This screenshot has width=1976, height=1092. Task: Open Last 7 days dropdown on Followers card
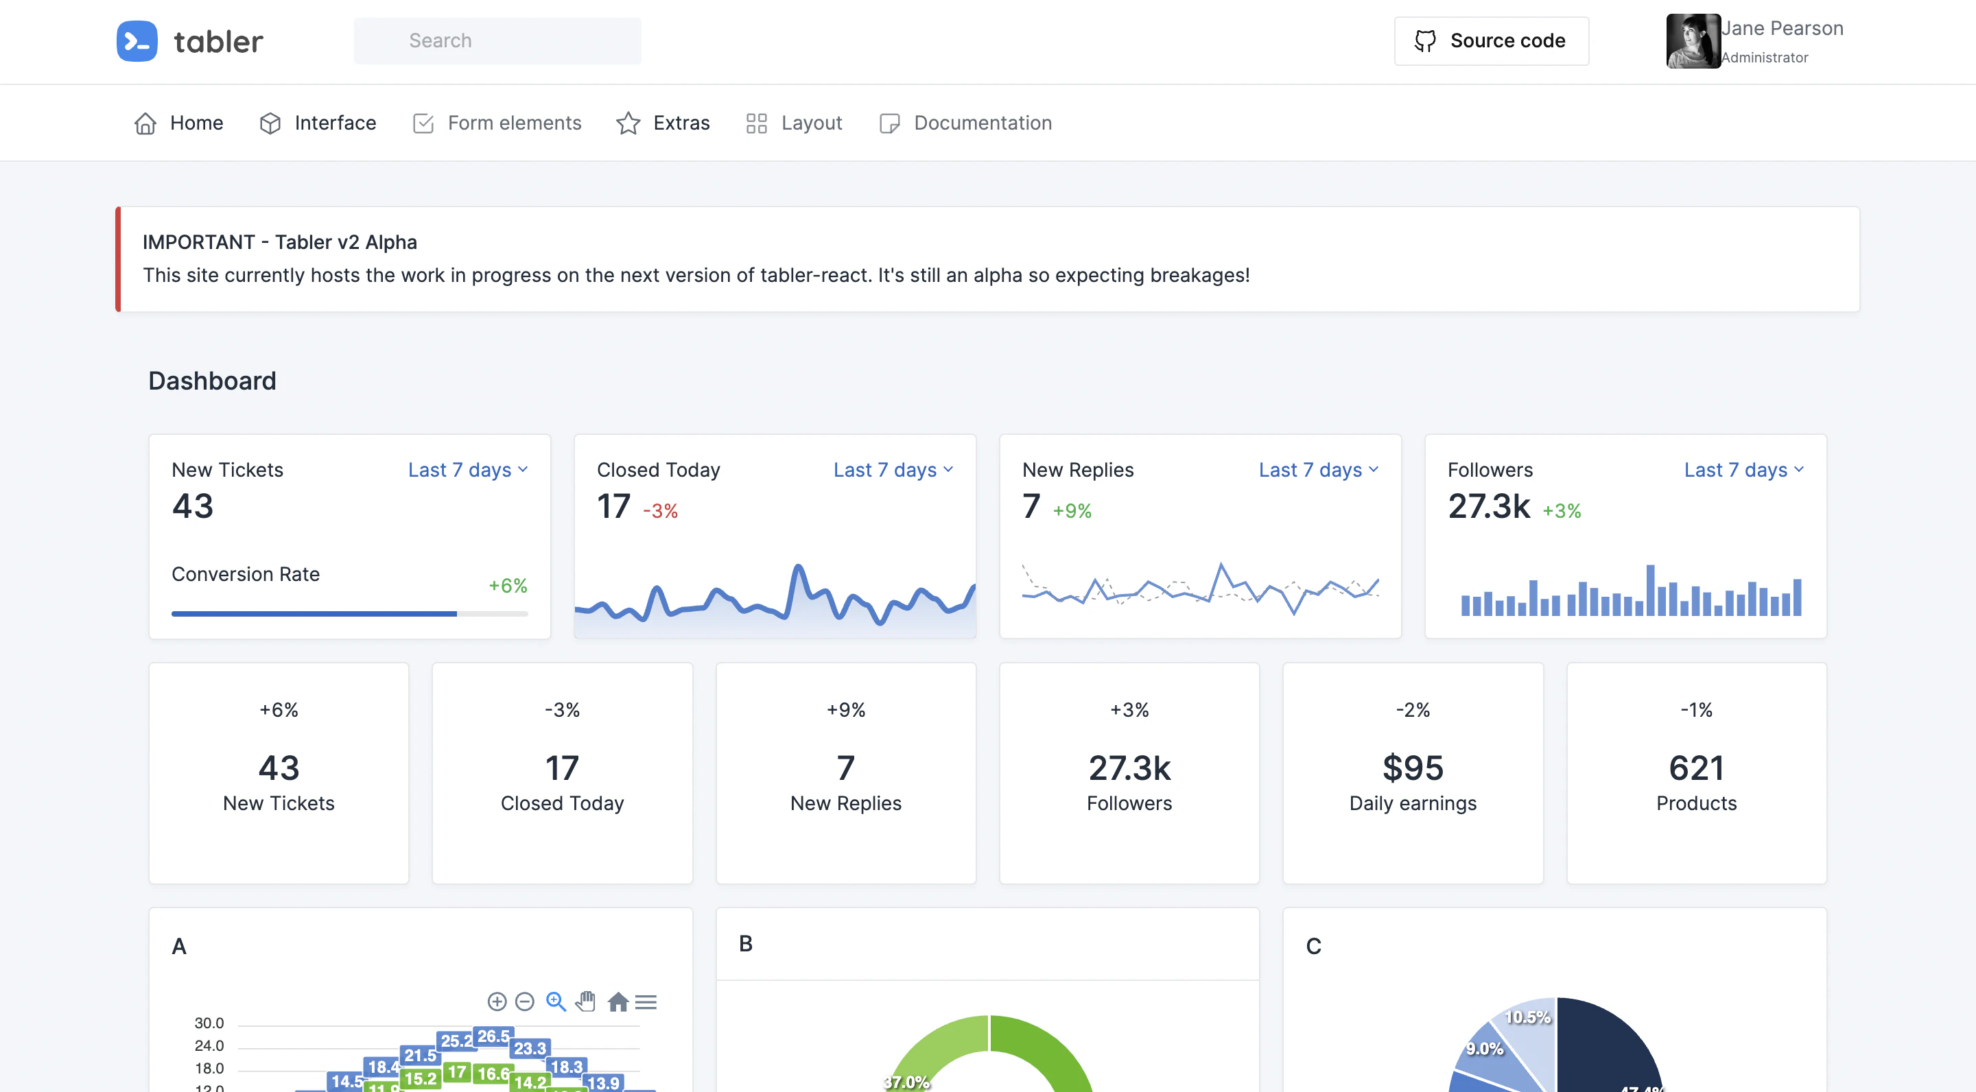pos(1744,469)
